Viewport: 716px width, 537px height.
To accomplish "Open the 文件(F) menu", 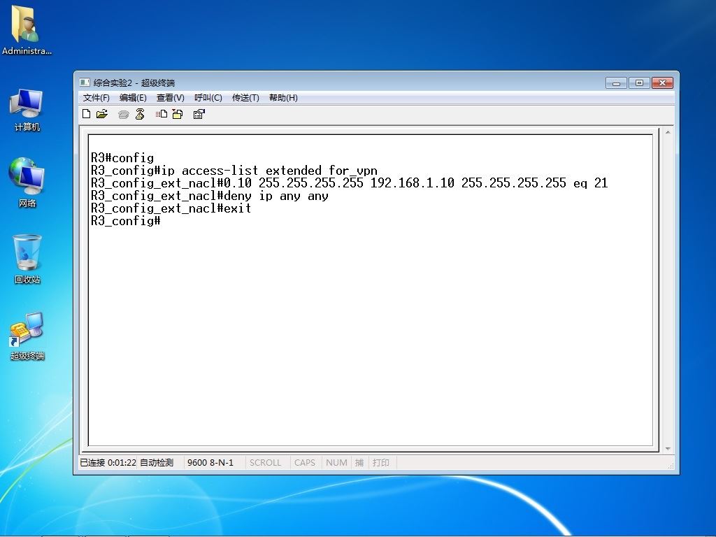I will 96,98.
